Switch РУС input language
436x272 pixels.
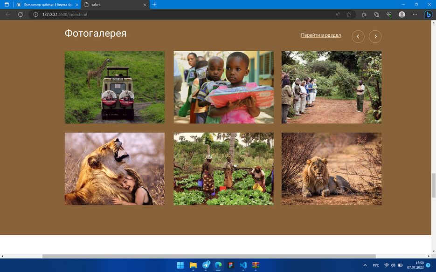coord(376,265)
